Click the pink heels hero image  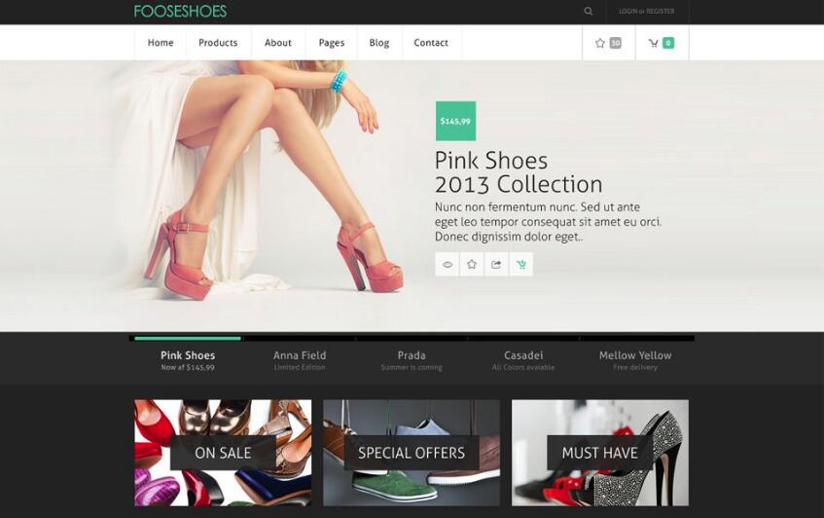coord(258,181)
